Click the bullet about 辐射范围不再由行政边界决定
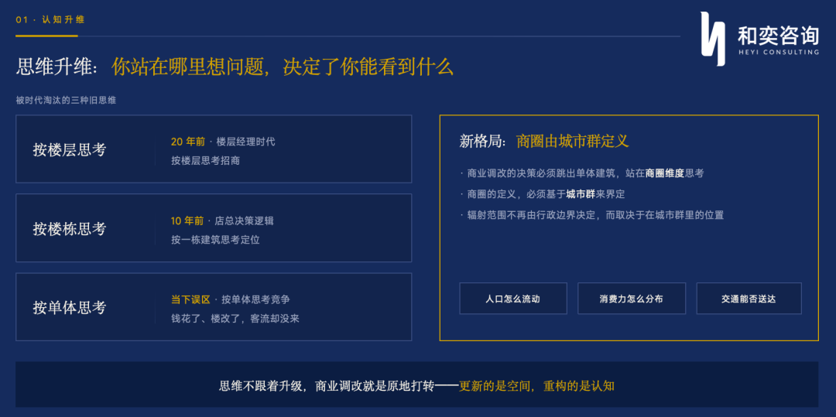Screen dimensions: 836x417 [x=592, y=215]
